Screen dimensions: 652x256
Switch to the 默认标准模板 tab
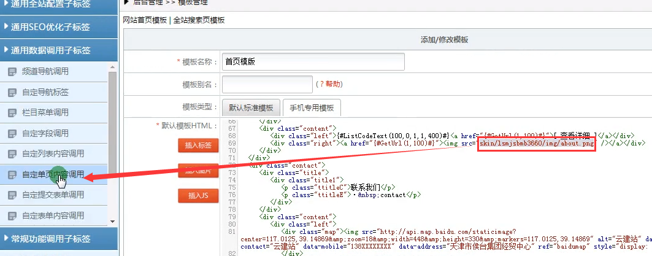click(251, 107)
